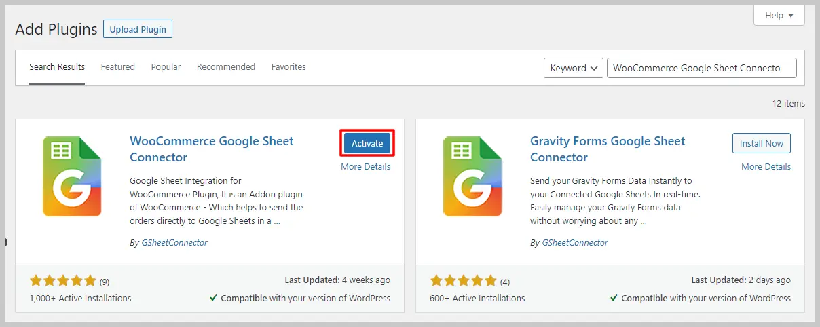
Task: Open More Details for Gravity Forms connector
Action: tap(766, 167)
